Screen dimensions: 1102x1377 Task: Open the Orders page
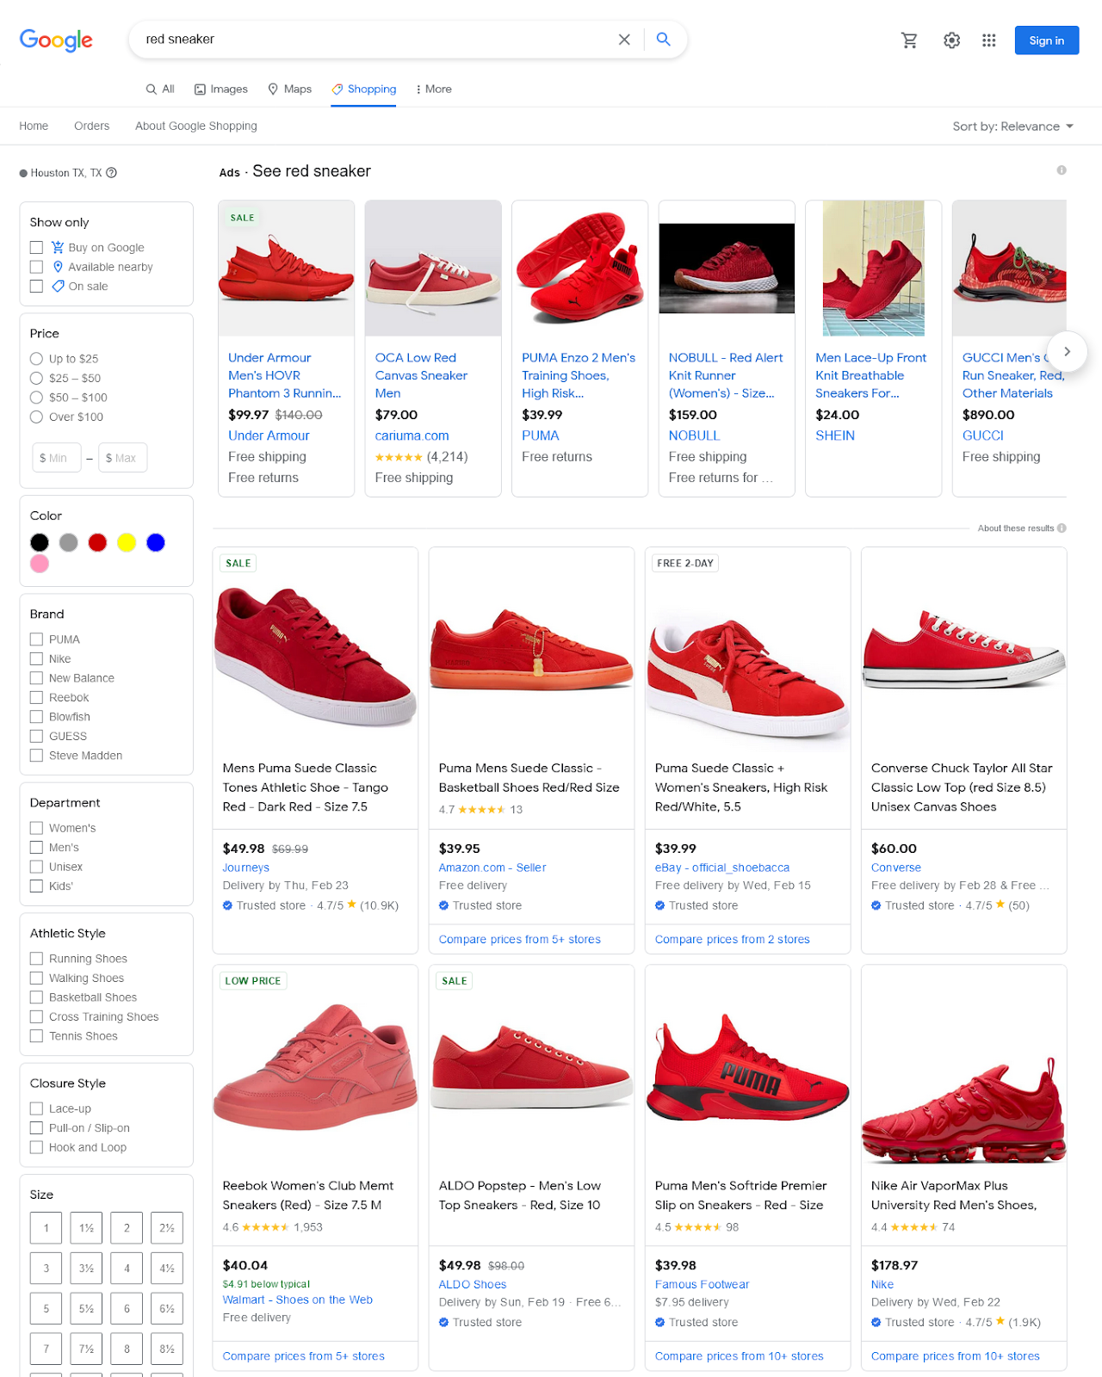pyautogui.click(x=92, y=126)
